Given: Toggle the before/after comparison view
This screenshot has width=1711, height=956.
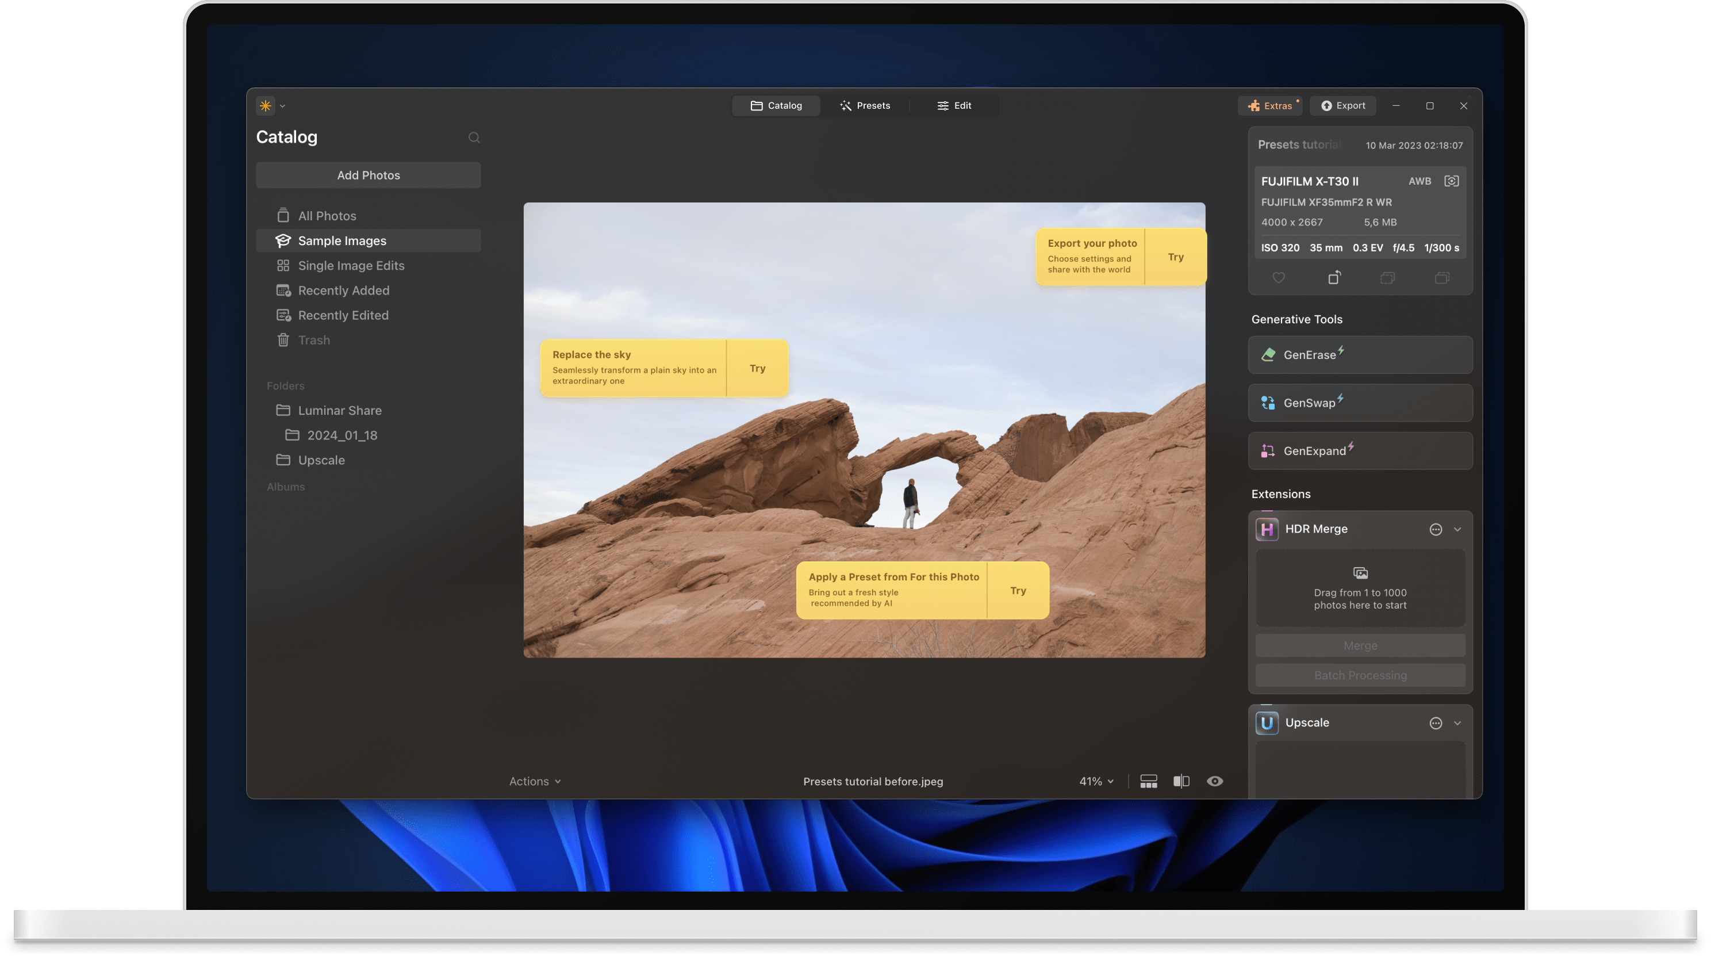Looking at the screenshot, I should 1181,781.
